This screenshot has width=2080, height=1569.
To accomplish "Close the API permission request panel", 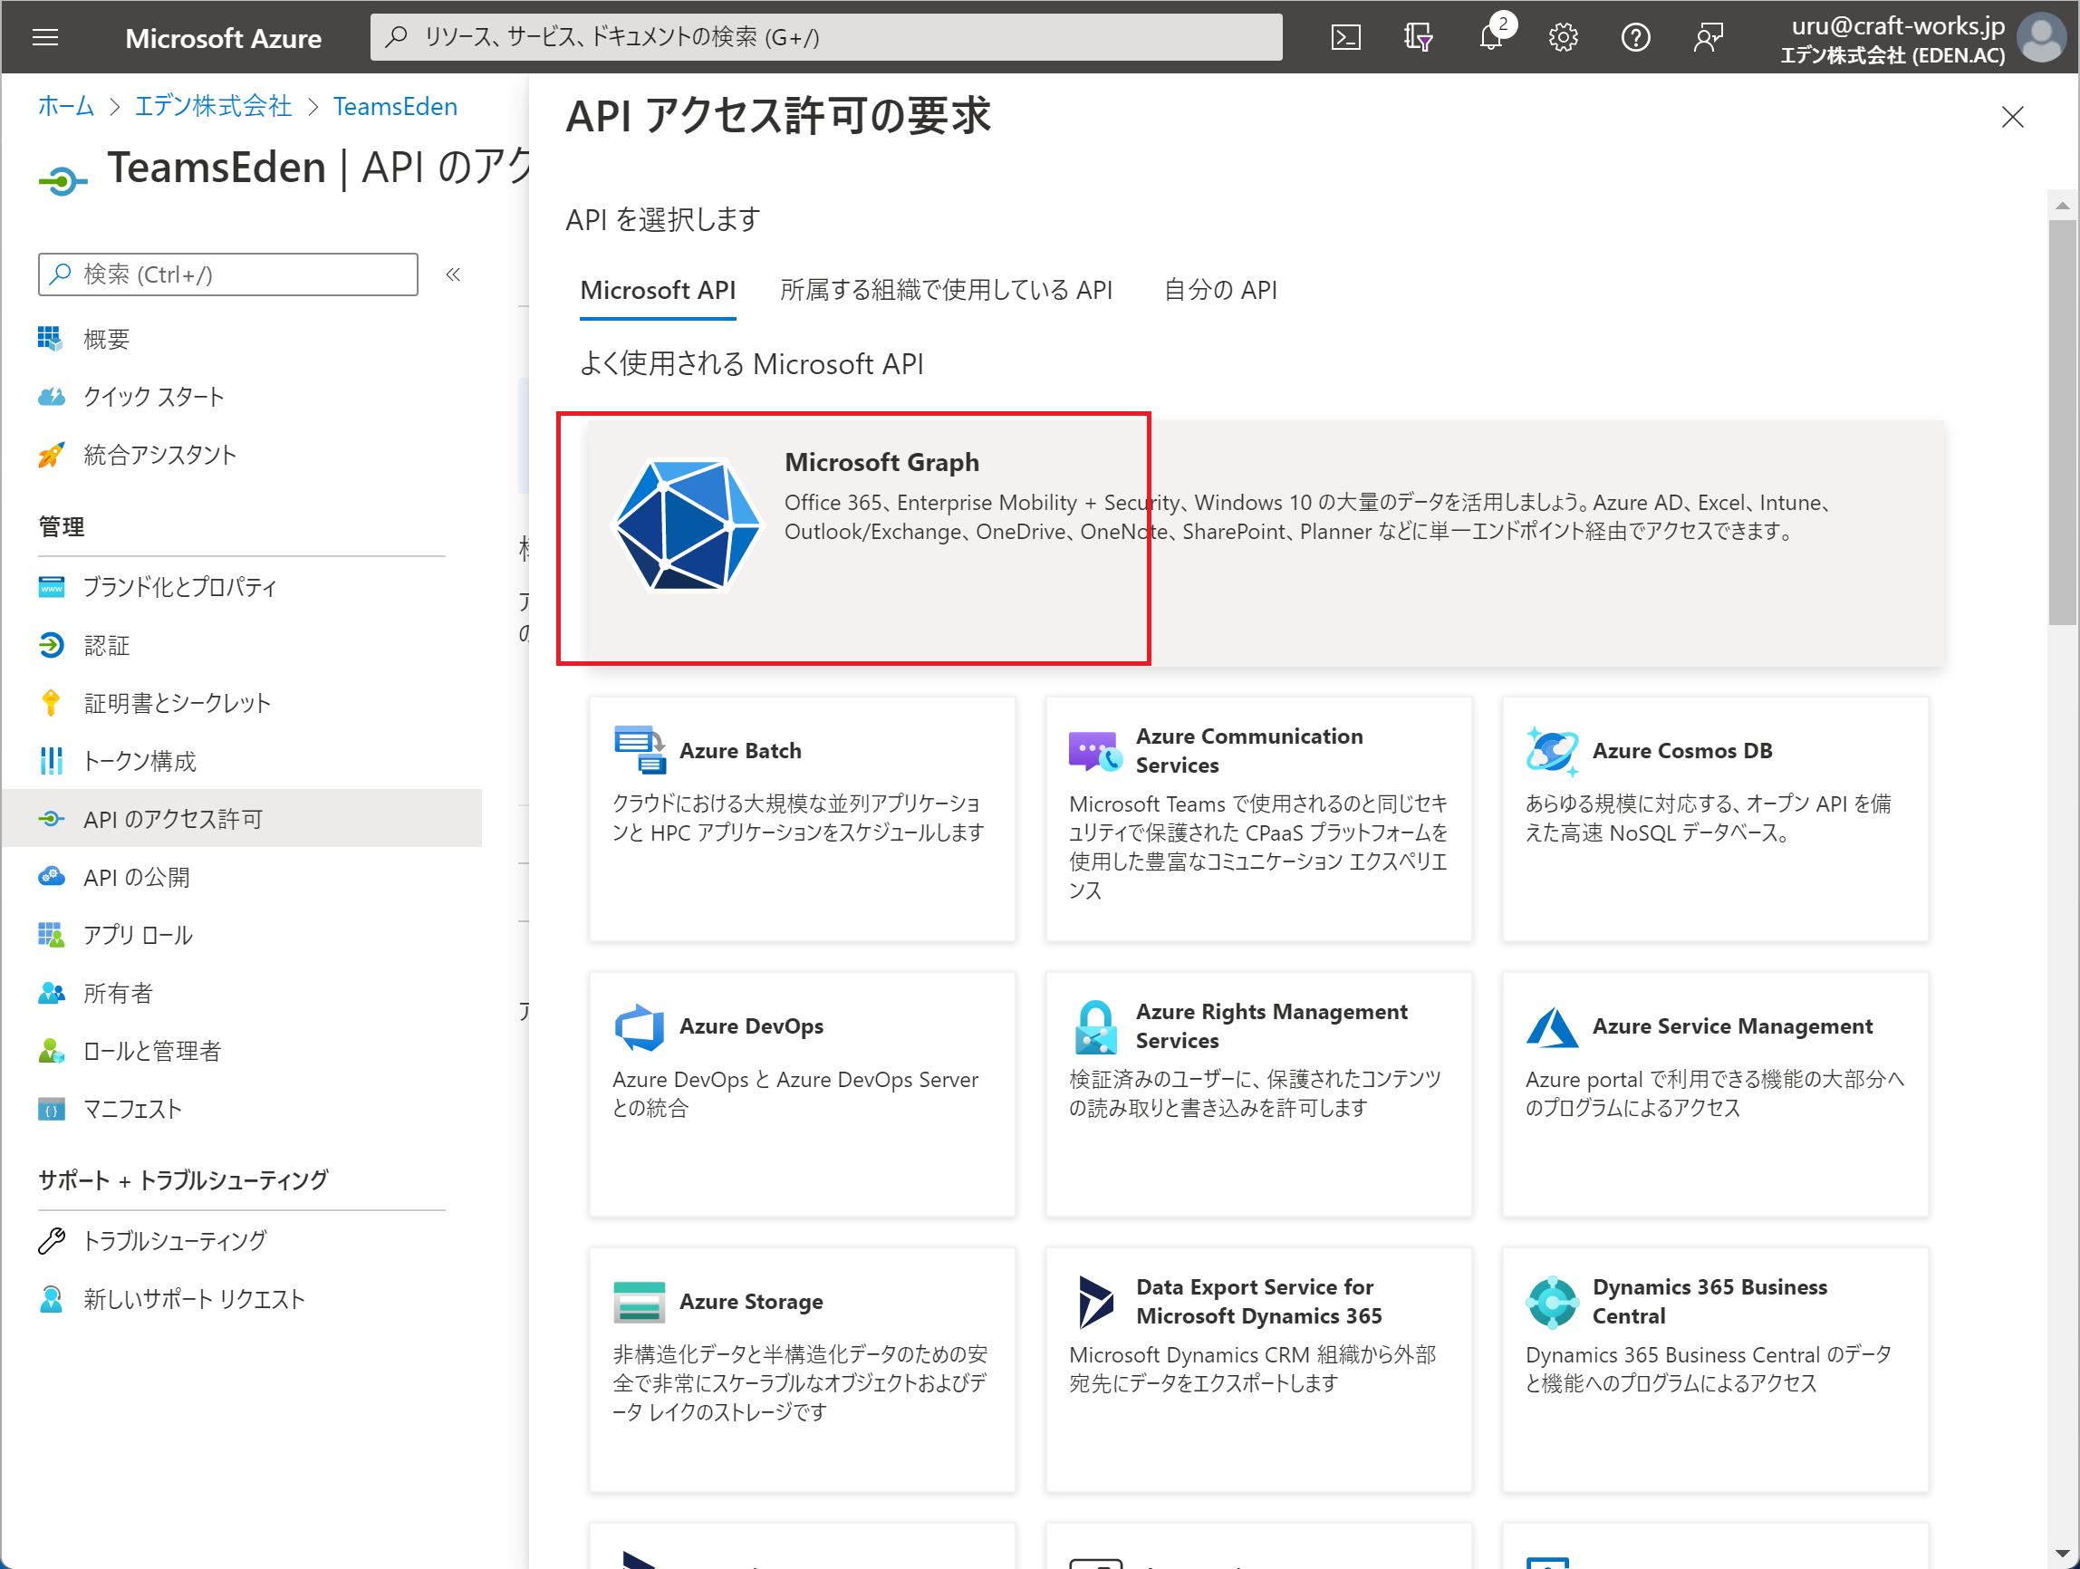I will click(2012, 117).
